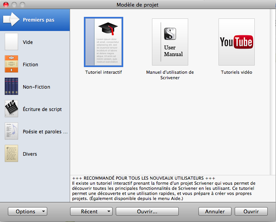Select the Divers parchment icon
The image size is (276, 222).
coord(11,154)
